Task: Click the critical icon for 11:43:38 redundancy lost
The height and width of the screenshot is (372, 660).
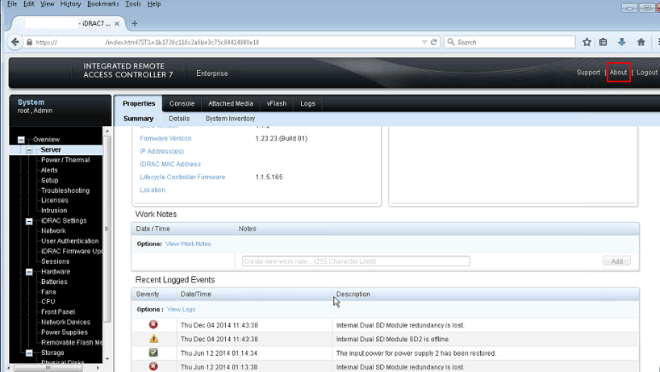Action: click(x=153, y=324)
